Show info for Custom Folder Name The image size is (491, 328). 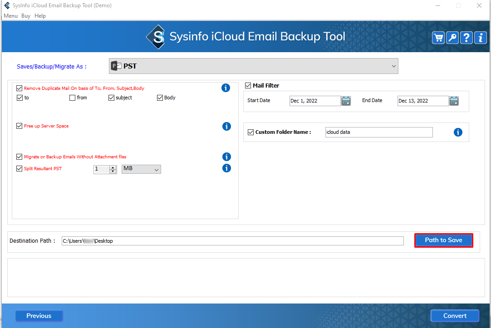[x=458, y=132]
